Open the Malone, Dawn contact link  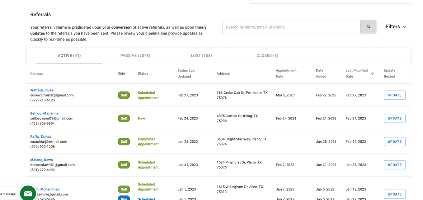point(42,160)
